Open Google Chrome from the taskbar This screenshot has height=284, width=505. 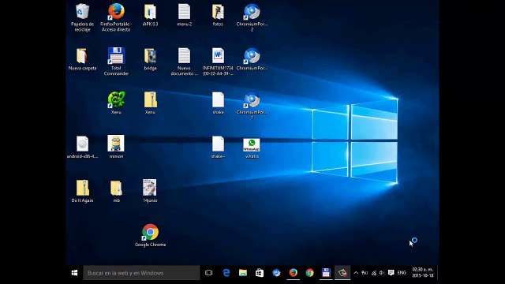(x=310, y=273)
